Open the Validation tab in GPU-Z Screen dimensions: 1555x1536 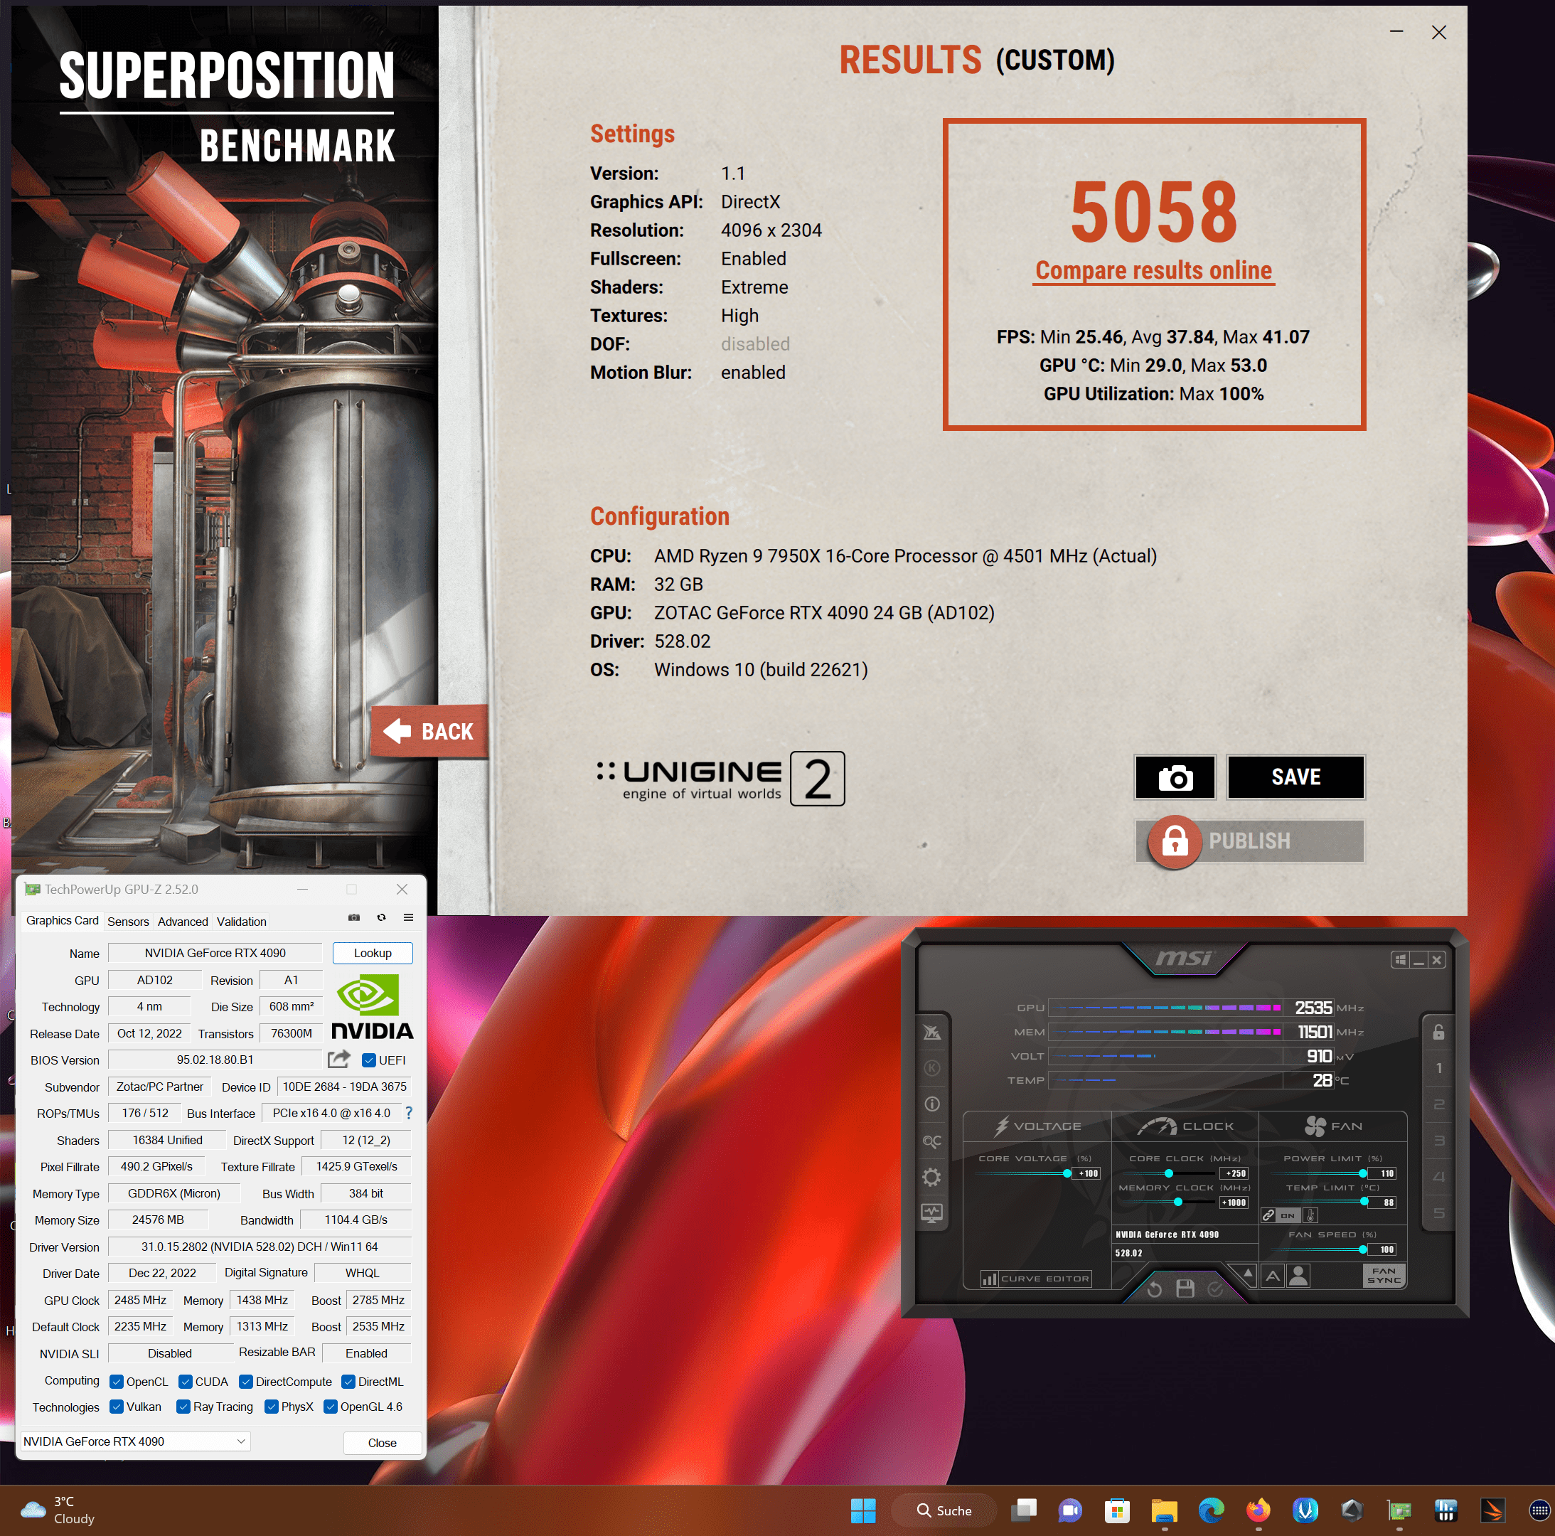coord(242,921)
